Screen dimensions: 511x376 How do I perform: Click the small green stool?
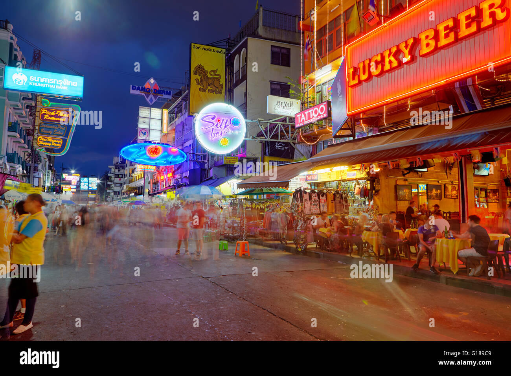tap(223, 245)
